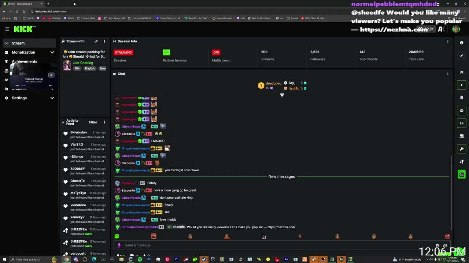Click the purple microphone icon in message box
The image size is (469, 263).
coord(119,245)
